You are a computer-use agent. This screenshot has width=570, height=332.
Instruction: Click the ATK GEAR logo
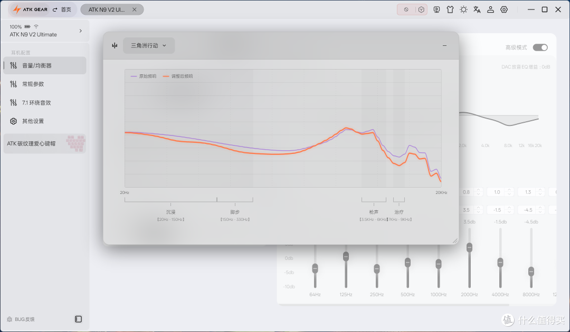30,9
